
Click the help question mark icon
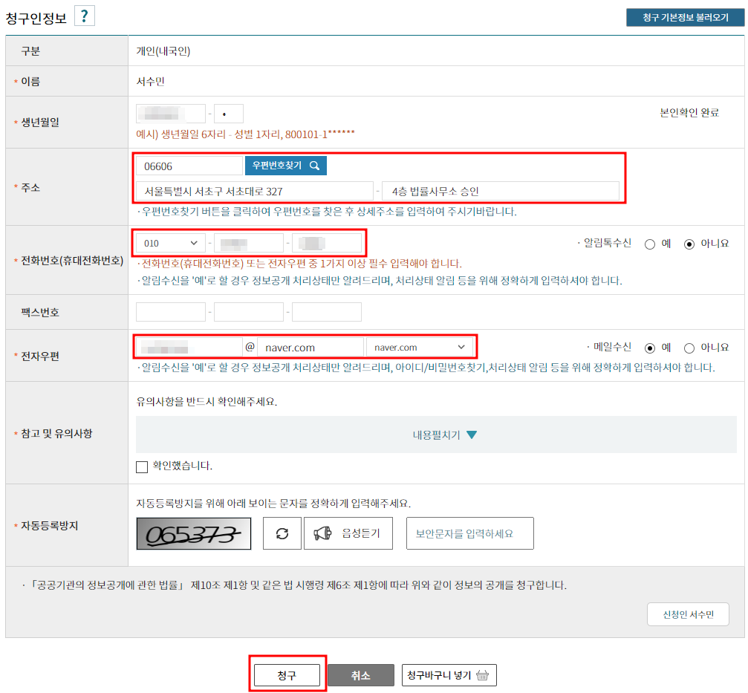coord(85,16)
